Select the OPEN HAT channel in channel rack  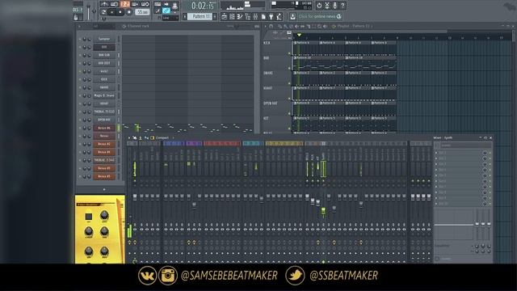[x=104, y=120]
